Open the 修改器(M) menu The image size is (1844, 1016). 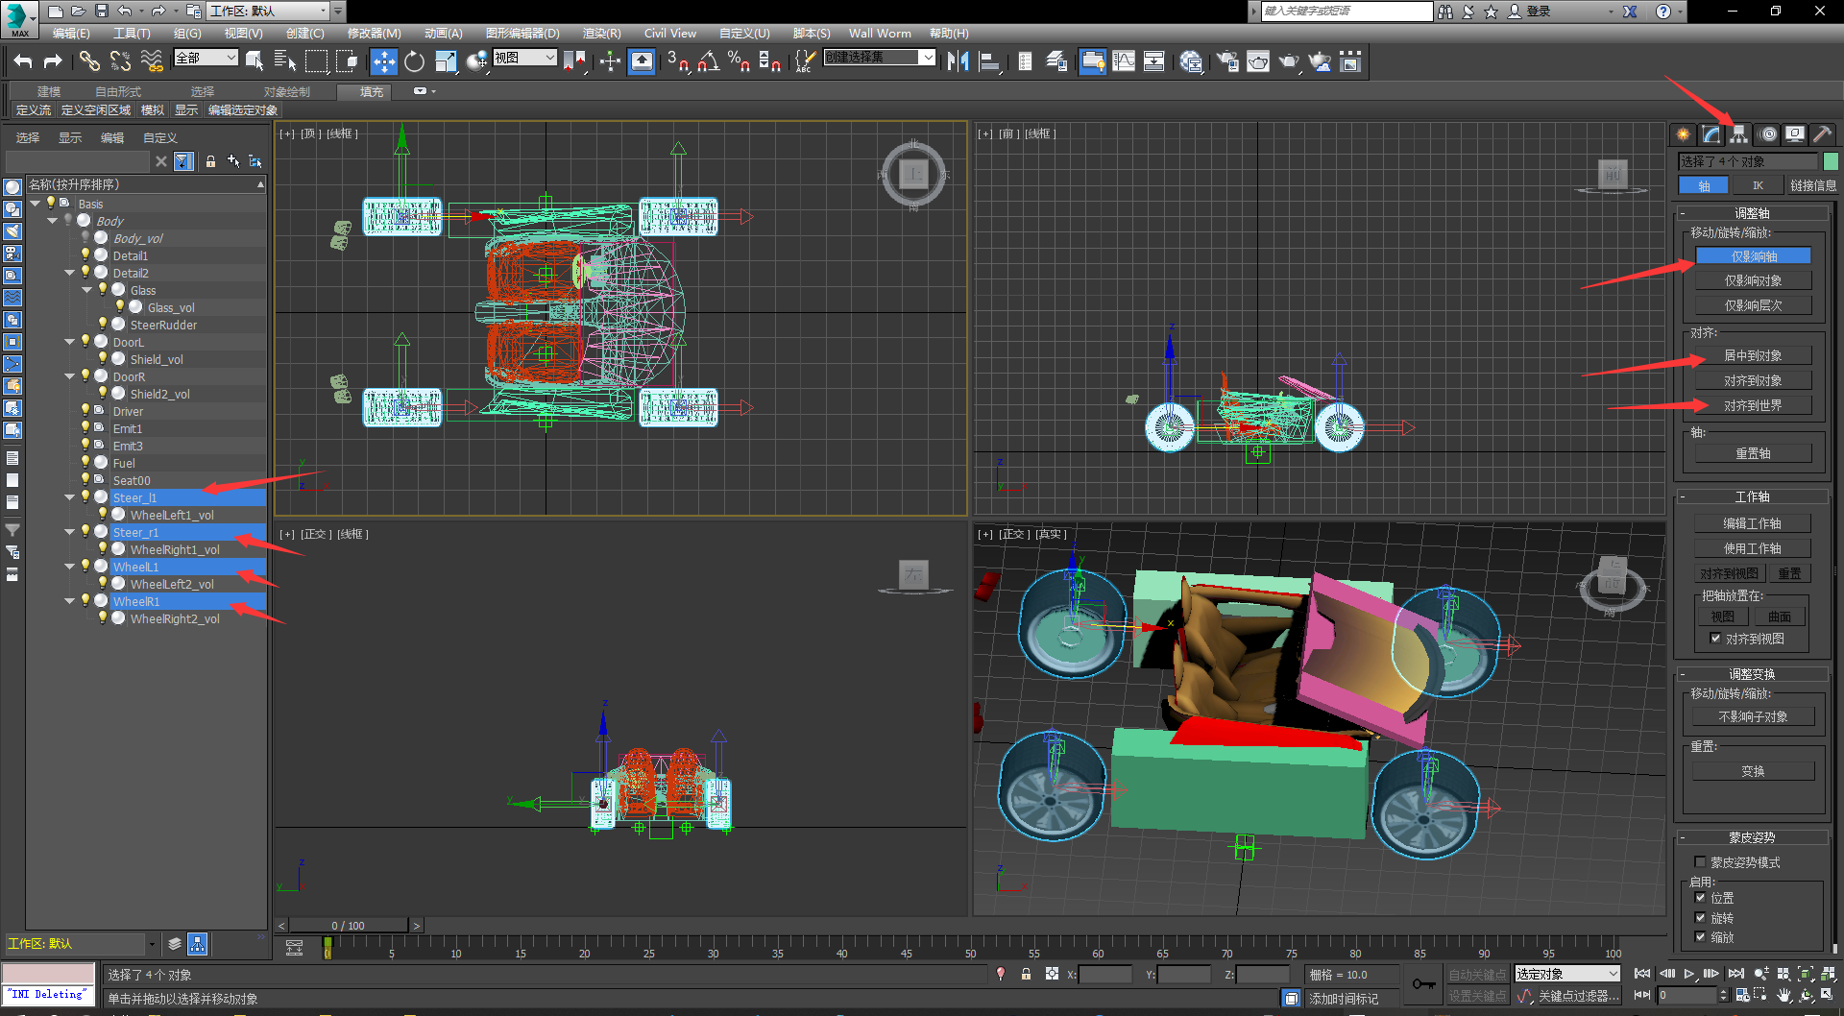point(374,34)
